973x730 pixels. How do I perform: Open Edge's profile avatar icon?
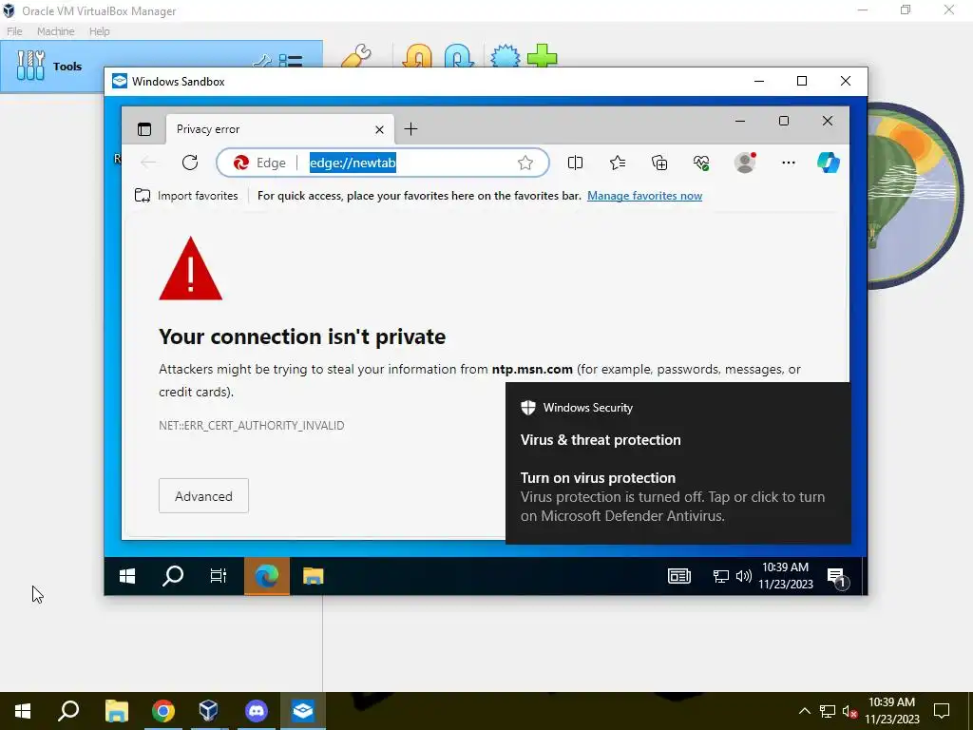(745, 163)
